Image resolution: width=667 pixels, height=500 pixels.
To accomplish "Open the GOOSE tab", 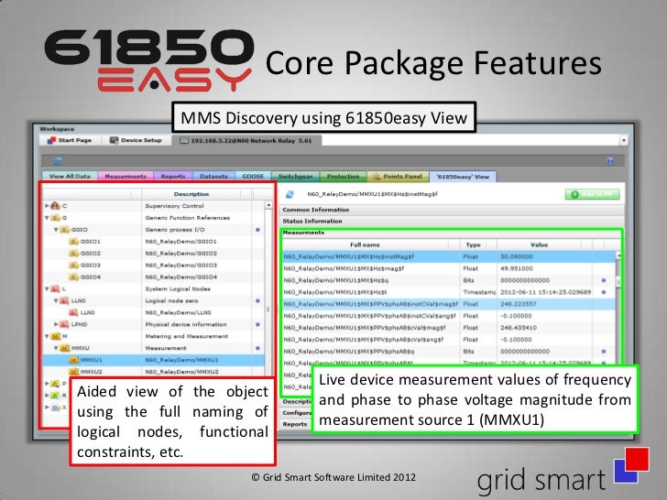I will 253,176.
